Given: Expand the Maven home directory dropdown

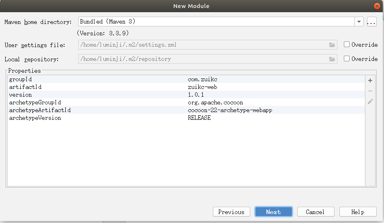Looking at the screenshot, I should coord(359,22).
